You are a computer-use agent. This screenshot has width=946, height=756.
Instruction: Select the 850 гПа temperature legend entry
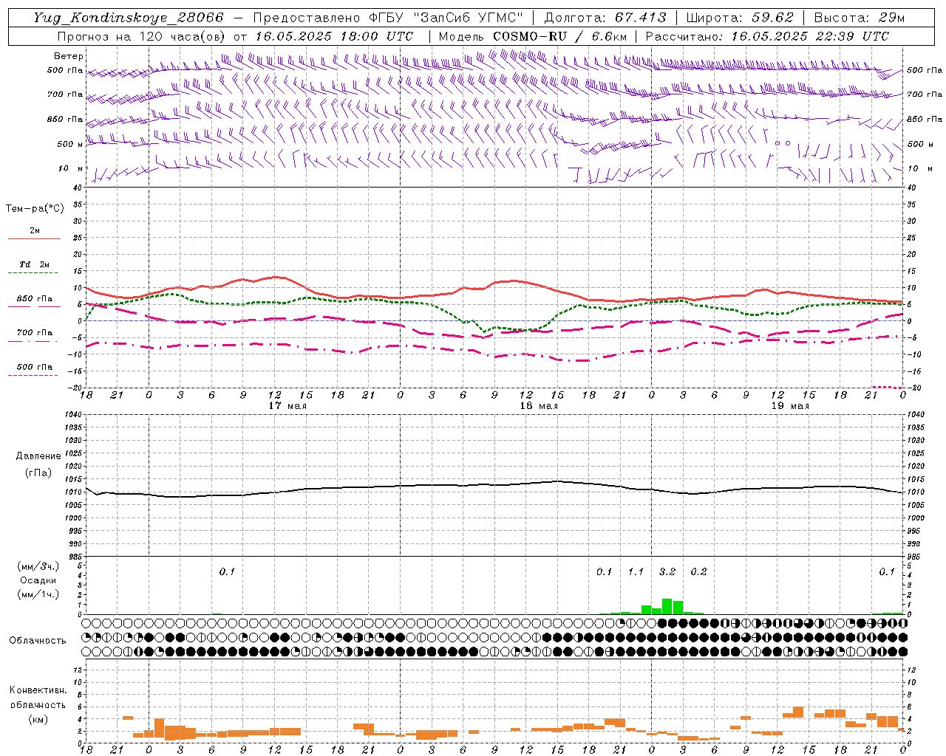tap(34, 299)
